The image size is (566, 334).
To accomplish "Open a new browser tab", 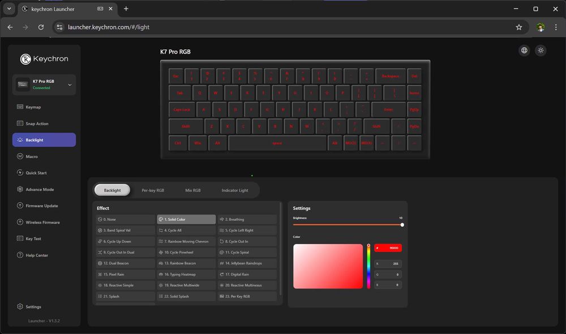I will coord(126,8).
